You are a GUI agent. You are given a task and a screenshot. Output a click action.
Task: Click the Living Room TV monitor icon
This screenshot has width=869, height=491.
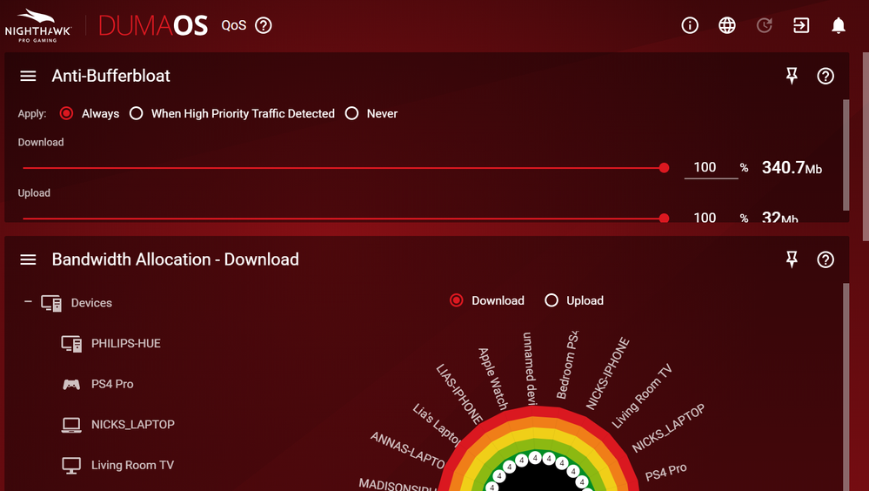pyautogui.click(x=71, y=466)
